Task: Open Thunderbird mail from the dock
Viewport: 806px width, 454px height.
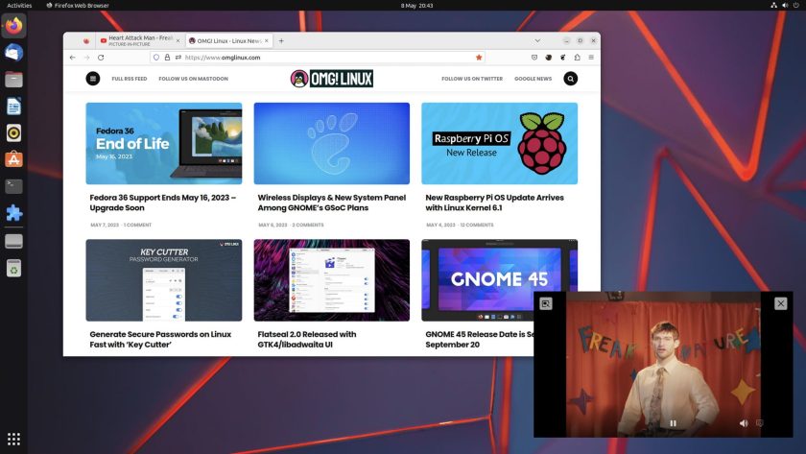Action: 13,53
